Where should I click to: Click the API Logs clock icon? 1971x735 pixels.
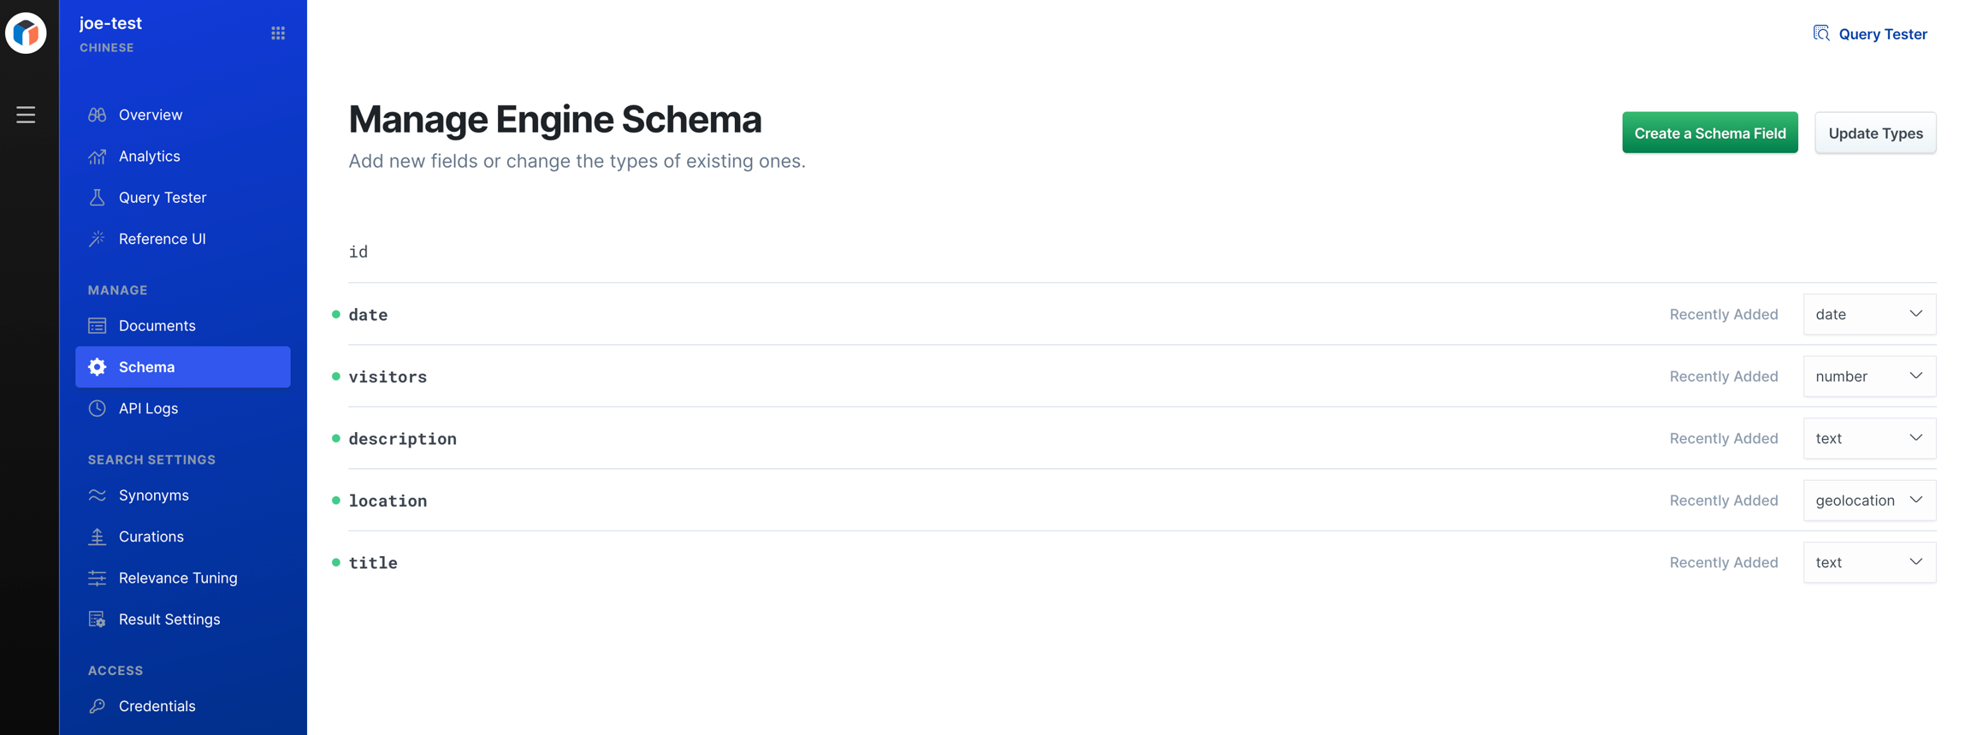98,408
